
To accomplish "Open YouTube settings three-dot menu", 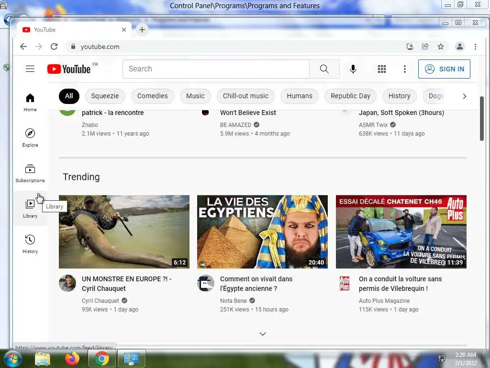I will click(x=405, y=69).
